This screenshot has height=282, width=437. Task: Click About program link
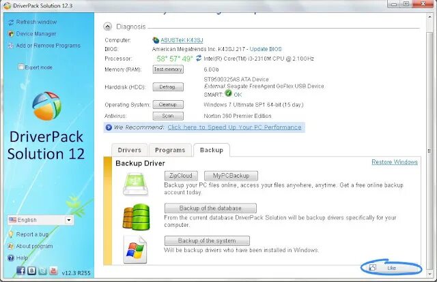(x=34, y=246)
